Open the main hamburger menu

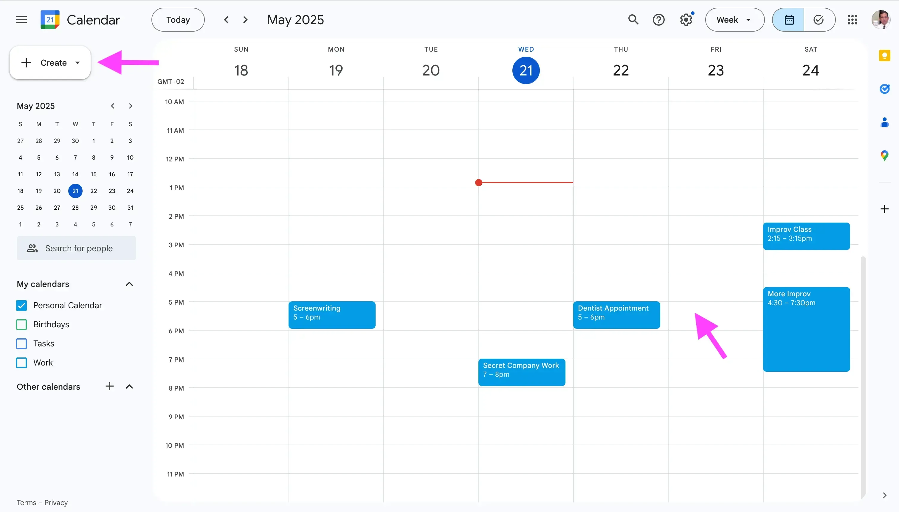click(21, 19)
